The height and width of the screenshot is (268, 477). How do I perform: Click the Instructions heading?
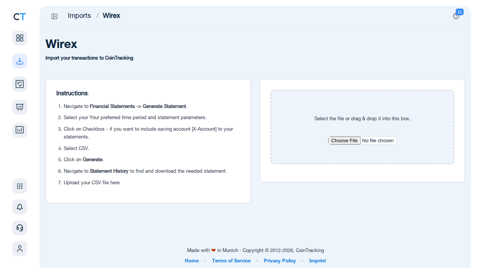73,93
